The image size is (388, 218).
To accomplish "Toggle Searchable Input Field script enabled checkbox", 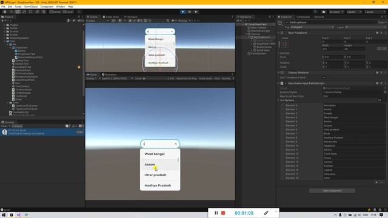I will [286, 84].
